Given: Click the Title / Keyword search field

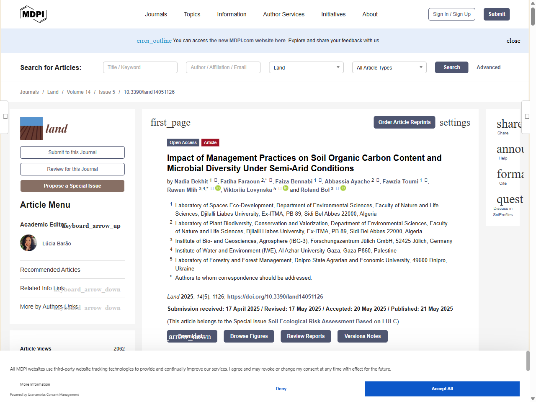Looking at the screenshot, I should 140,67.
